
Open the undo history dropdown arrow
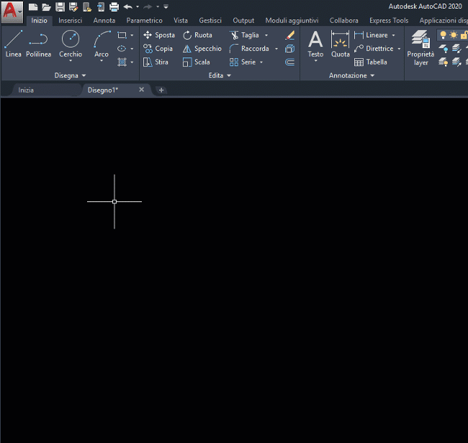(138, 6)
